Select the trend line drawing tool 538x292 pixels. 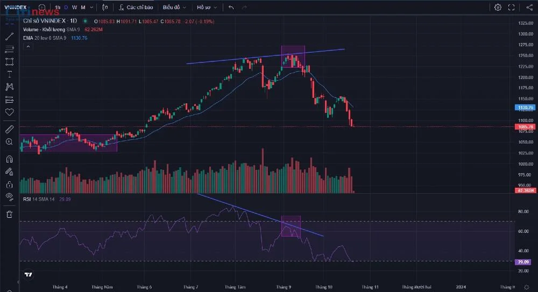9,37
